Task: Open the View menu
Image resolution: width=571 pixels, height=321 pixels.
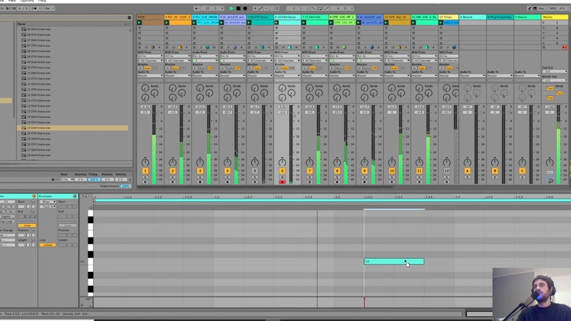Action: click(12, 1)
